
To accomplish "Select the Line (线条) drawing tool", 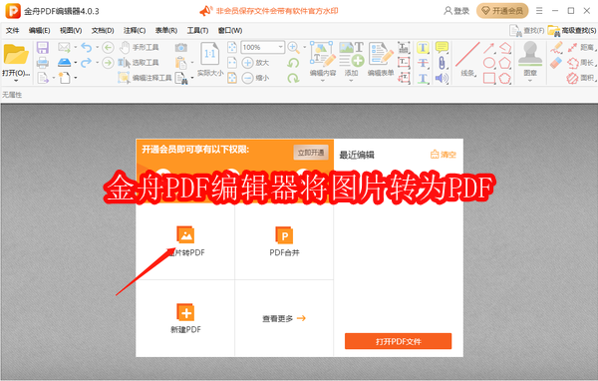I will pos(468,59).
